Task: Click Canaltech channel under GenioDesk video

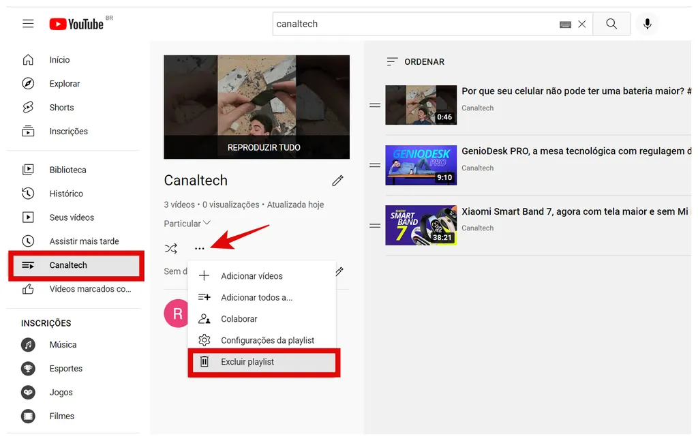Action: [x=478, y=168]
